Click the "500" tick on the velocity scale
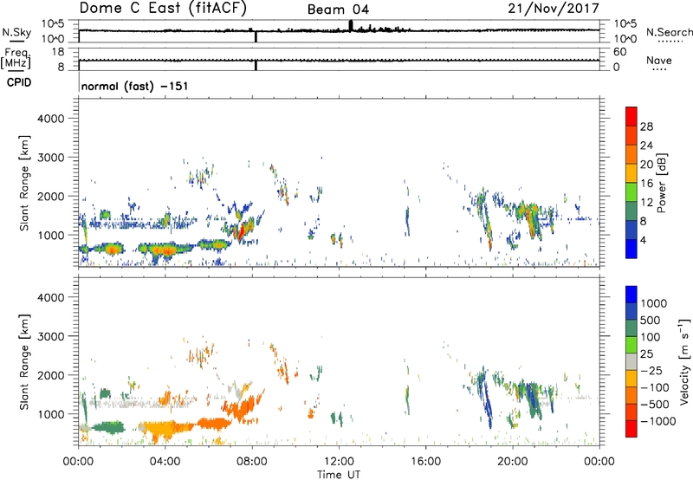This screenshot has height=480, width=693. 651,320
